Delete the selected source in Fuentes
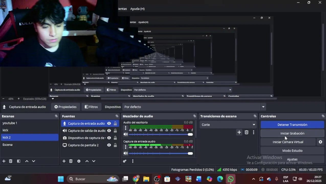Viewport: 326px width, 184px height. [71, 161]
